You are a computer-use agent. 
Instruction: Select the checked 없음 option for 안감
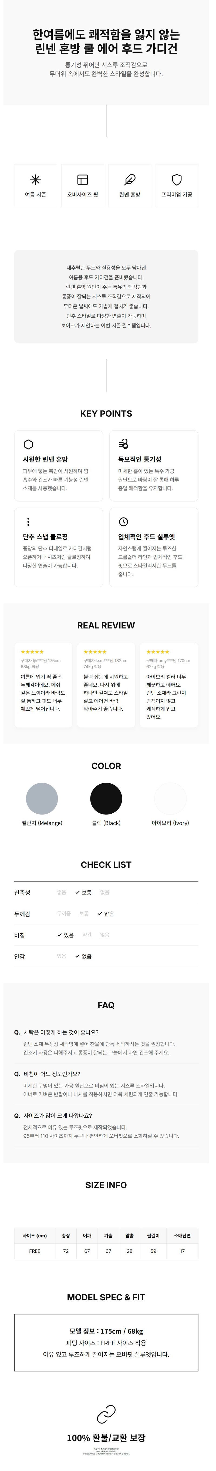[83, 956]
